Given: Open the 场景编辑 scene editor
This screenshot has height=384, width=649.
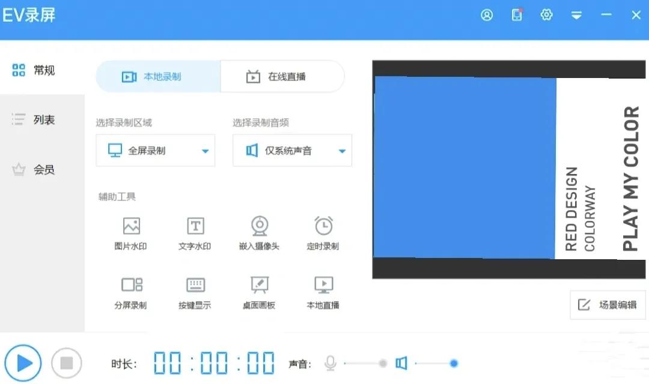Looking at the screenshot, I should 608,304.
